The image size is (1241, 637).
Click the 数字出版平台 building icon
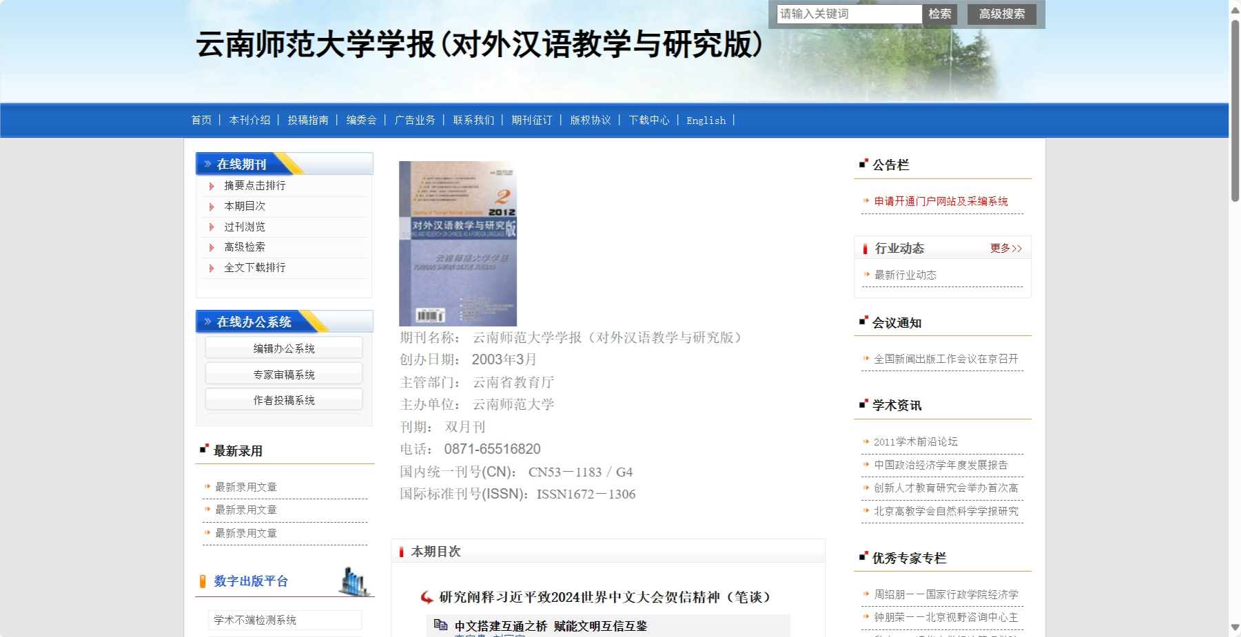coord(355,581)
